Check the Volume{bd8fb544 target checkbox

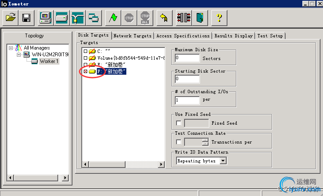point(85,58)
